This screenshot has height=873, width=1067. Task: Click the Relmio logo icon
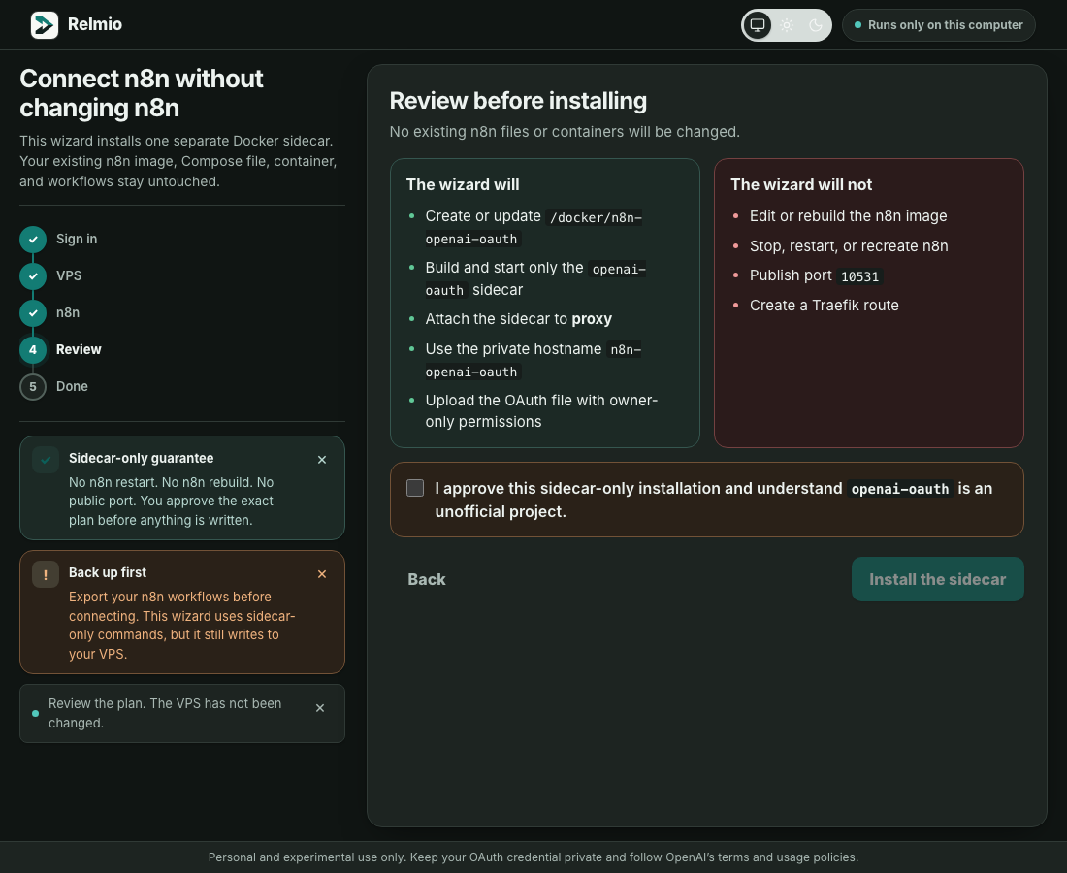[x=45, y=25]
